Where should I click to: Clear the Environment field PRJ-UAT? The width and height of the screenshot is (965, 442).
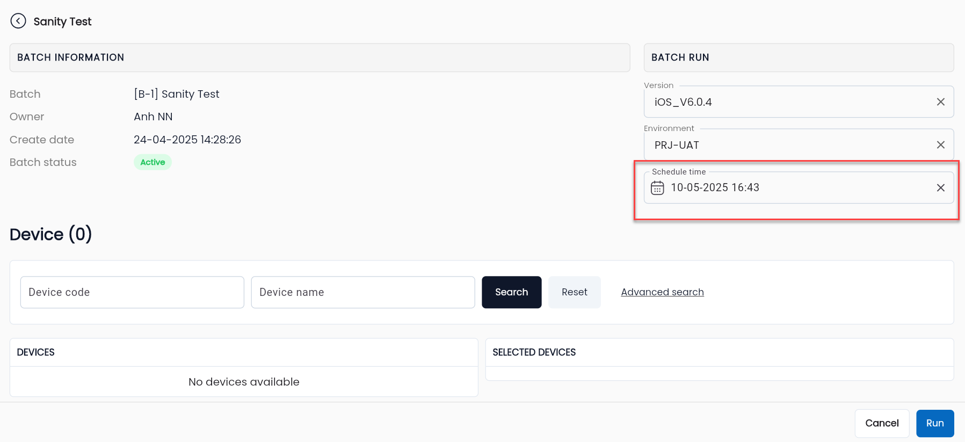(940, 145)
